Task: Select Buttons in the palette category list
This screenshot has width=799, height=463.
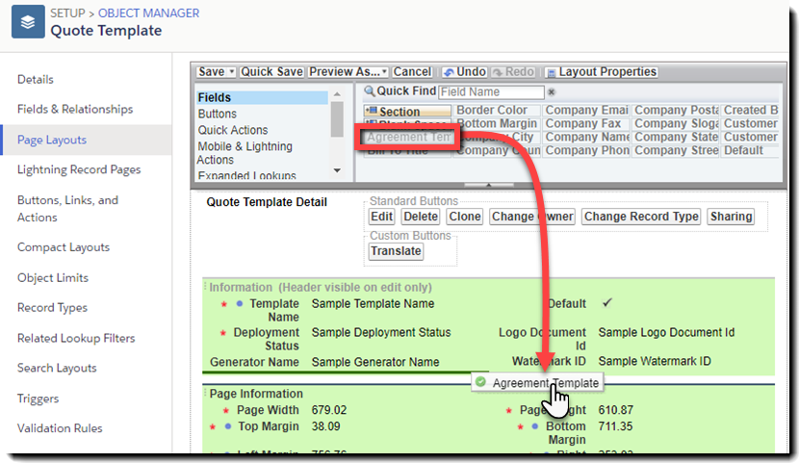Action: point(218,114)
